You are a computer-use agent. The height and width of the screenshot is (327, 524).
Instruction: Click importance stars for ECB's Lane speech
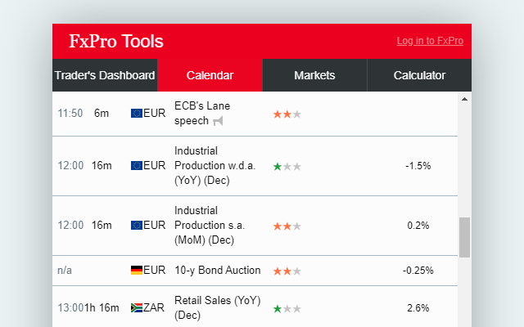coord(287,114)
